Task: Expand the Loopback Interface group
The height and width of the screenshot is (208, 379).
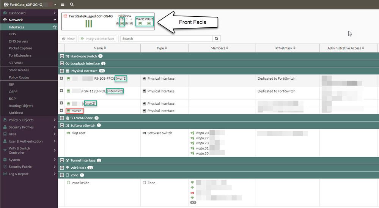Action: pyautogui.click(x=62, y=63)
